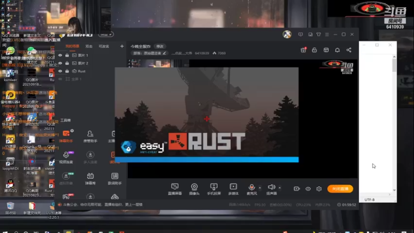Open the user avatar in title bar
The height and width of the screenshot is (233, 414).
[x=287, y=34]
